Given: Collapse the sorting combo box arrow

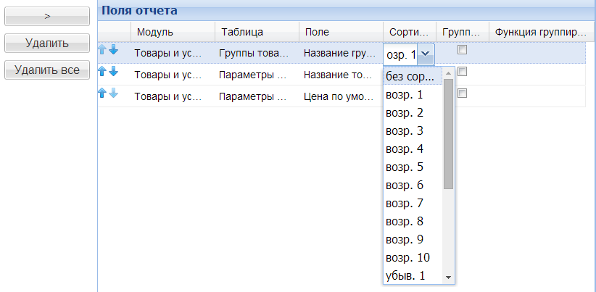Looking at the screenshot, I should click(426, 54).
